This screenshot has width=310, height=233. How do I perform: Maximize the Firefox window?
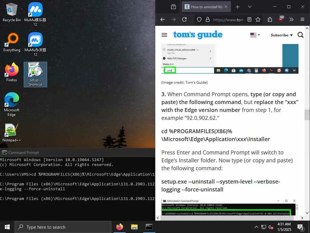[289, 7]
